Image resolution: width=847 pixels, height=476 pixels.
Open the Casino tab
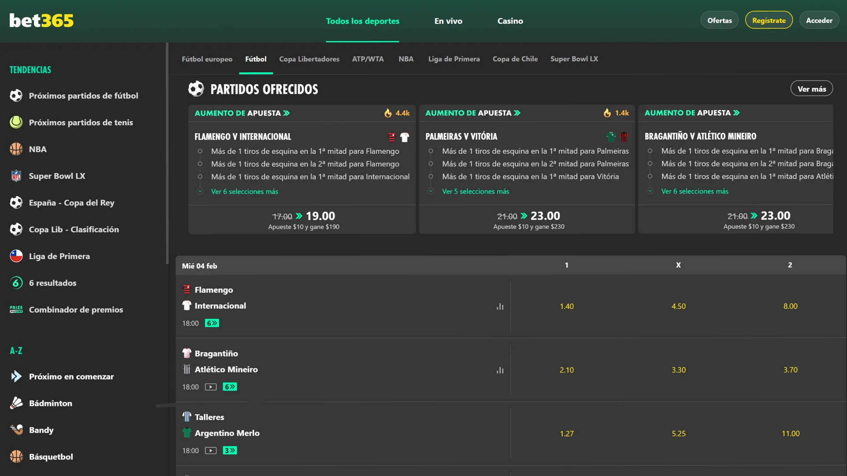click(510, 21)
